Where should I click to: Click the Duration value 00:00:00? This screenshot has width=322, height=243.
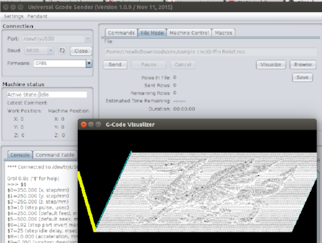(x=184, y=109)
